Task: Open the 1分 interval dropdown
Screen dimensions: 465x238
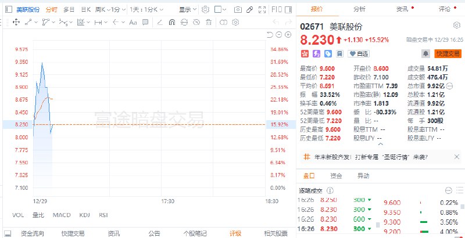Action: [119, 10]
